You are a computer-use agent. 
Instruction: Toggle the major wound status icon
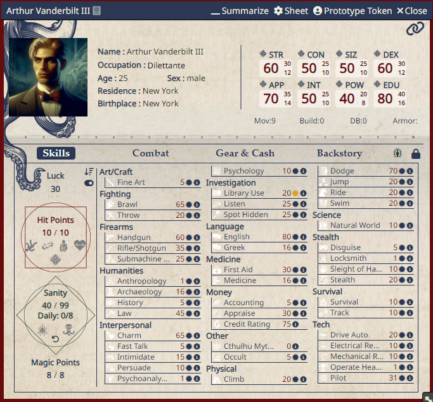tap(64, 246)
